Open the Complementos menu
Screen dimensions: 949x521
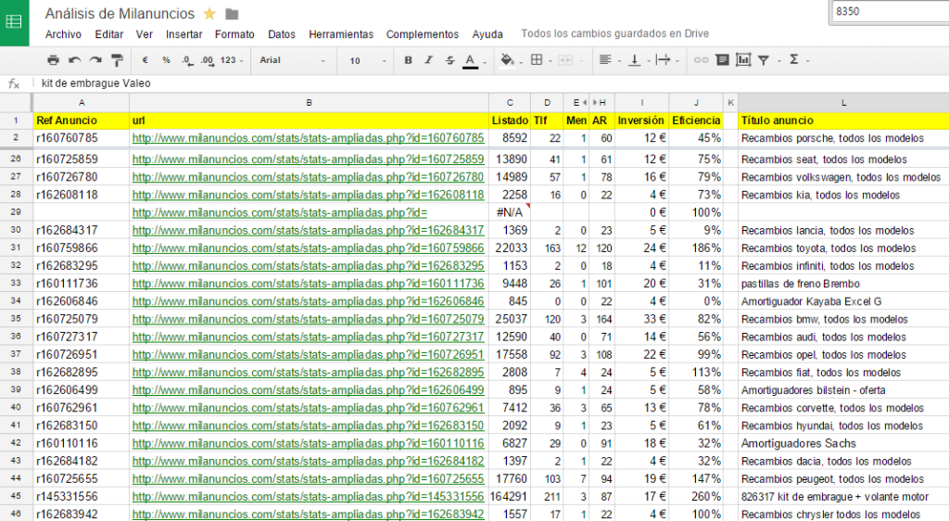click(423, 34)
